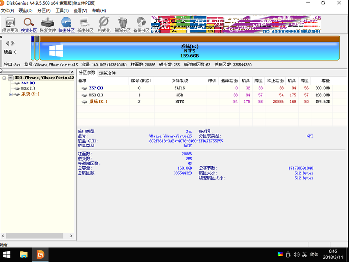Select MSR(1) in the disk tree
Screen dimensions: 349x262
coord(28,88)
